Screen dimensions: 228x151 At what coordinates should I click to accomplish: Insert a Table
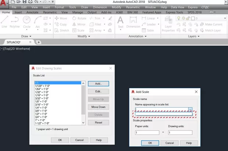click(148, 30)
